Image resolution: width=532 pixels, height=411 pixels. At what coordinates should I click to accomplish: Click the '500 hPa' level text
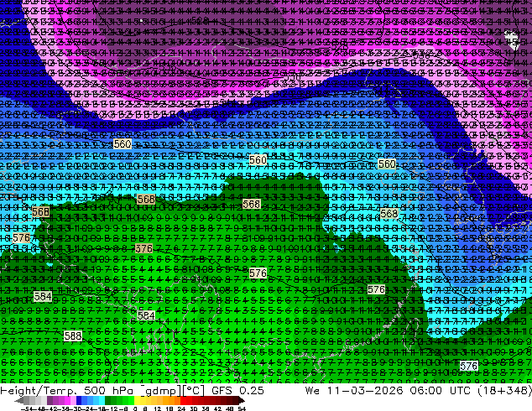[x=108, y=391]
